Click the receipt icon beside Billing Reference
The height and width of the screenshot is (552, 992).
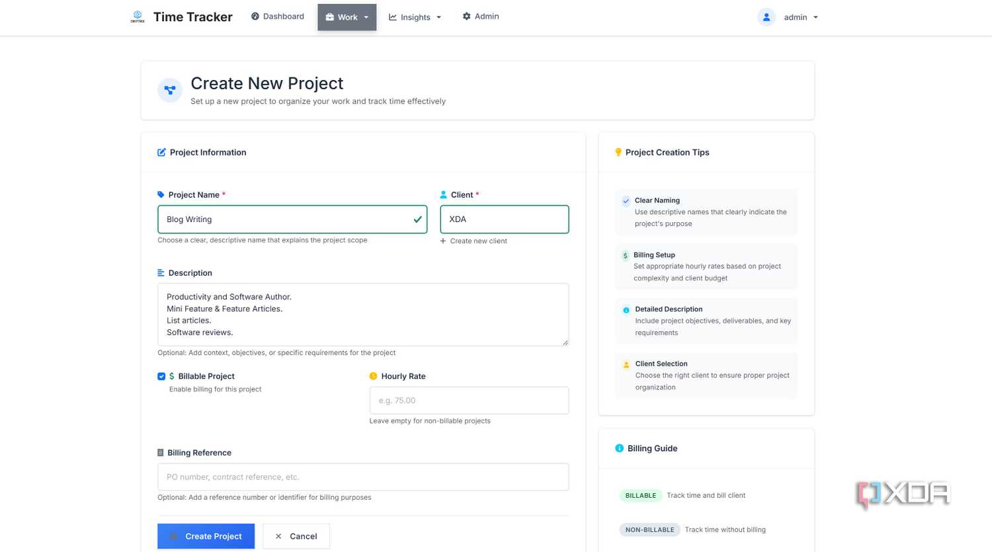click(160, 453)
